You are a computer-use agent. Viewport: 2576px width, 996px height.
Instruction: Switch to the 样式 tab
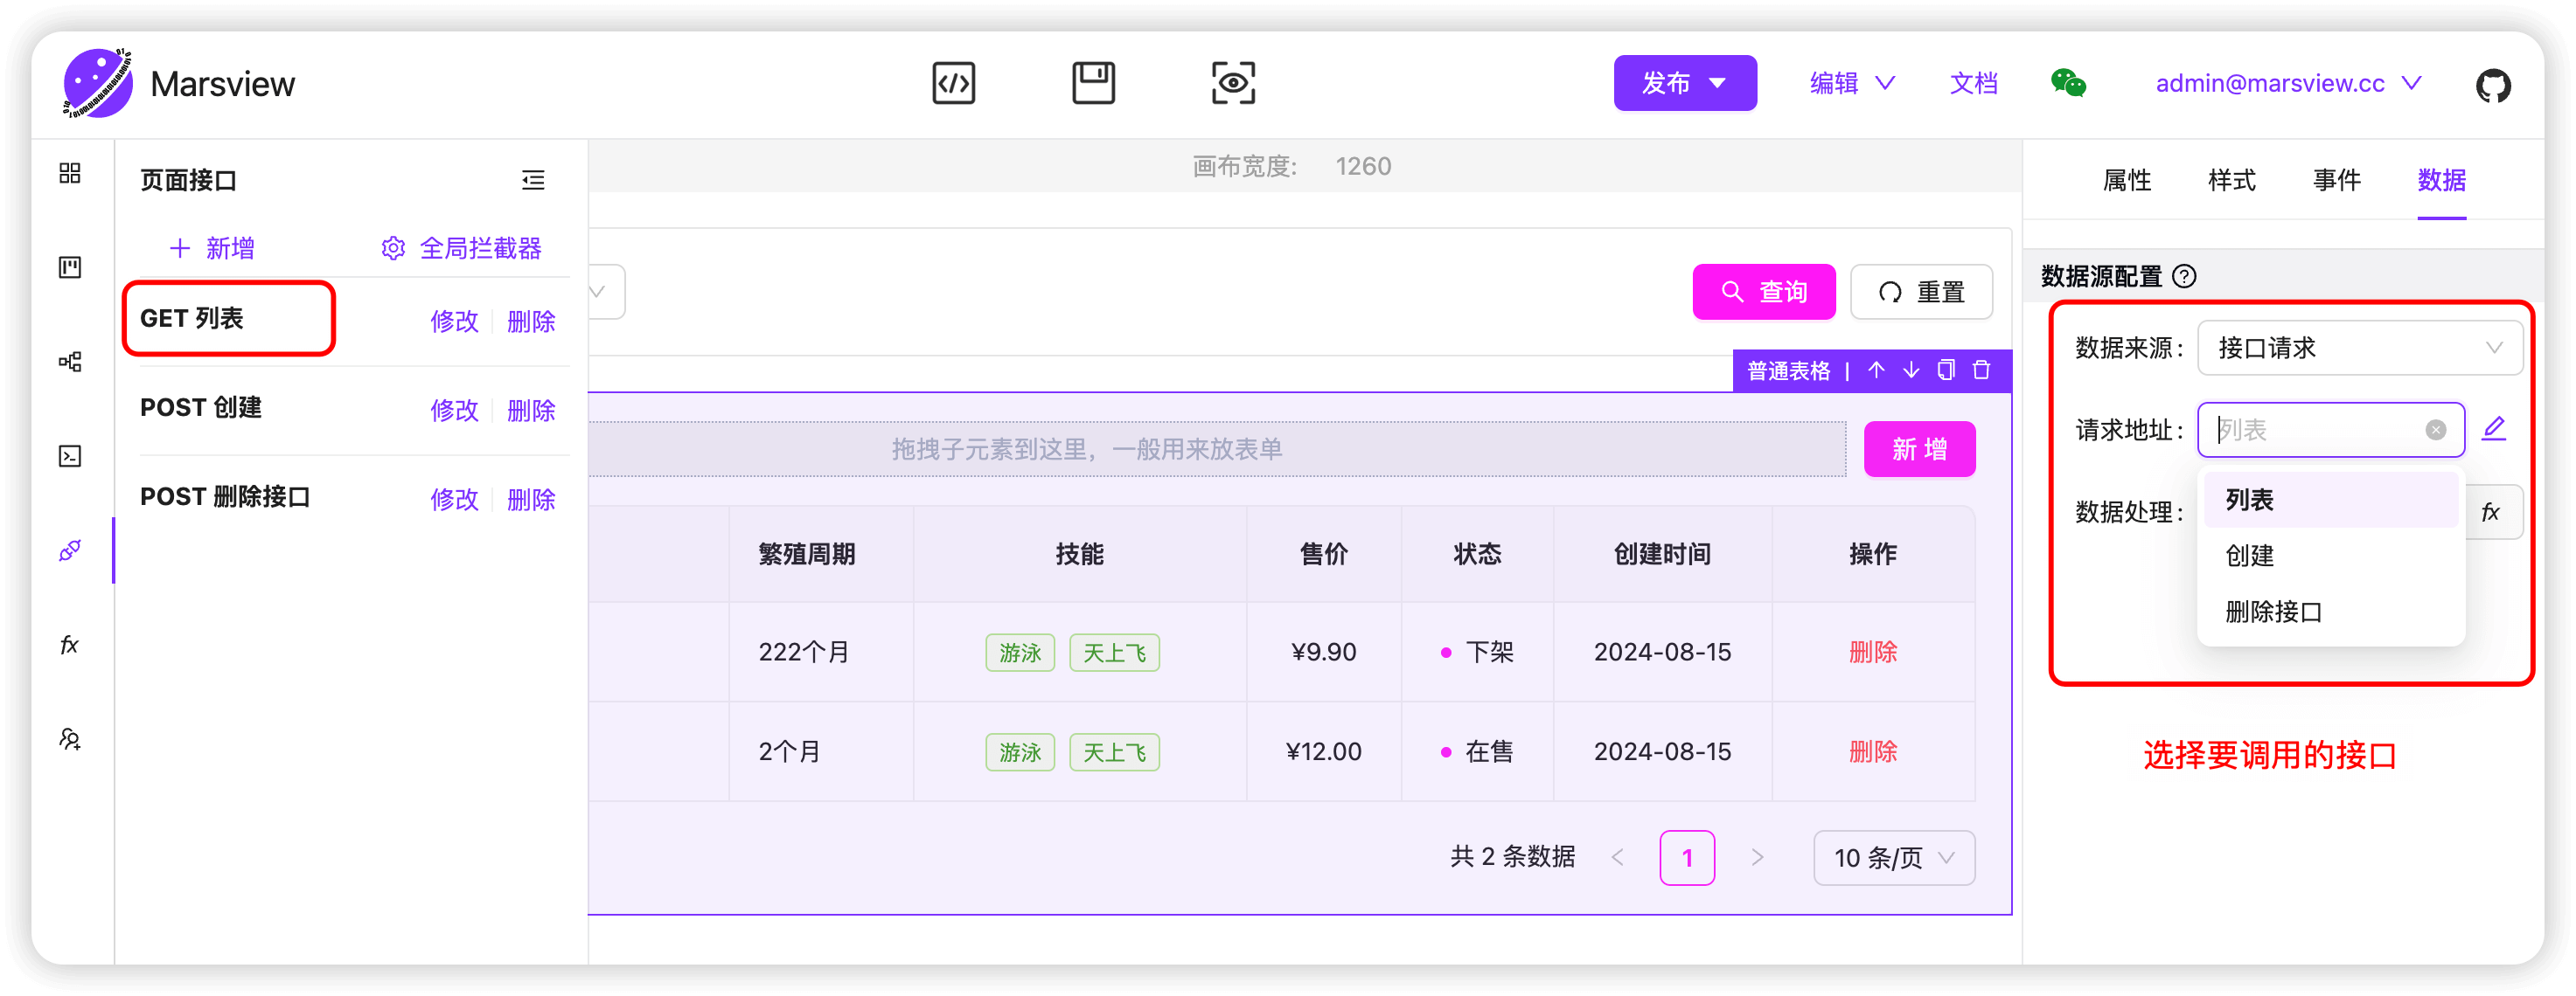2232,180
